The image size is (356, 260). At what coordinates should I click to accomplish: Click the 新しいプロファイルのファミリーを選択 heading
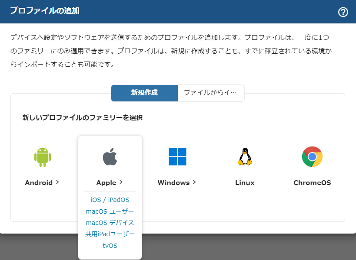click(x=83, y=118)
